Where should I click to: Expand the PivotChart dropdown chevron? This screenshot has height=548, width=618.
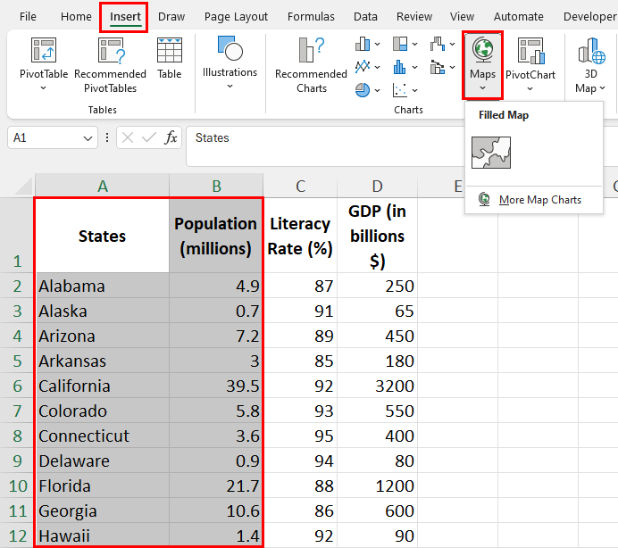530,88
